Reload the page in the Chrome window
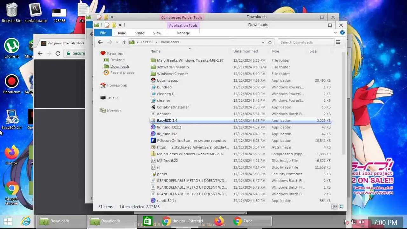Image resolution: width=407 pixels, height=229 pixels. [58, 53]
